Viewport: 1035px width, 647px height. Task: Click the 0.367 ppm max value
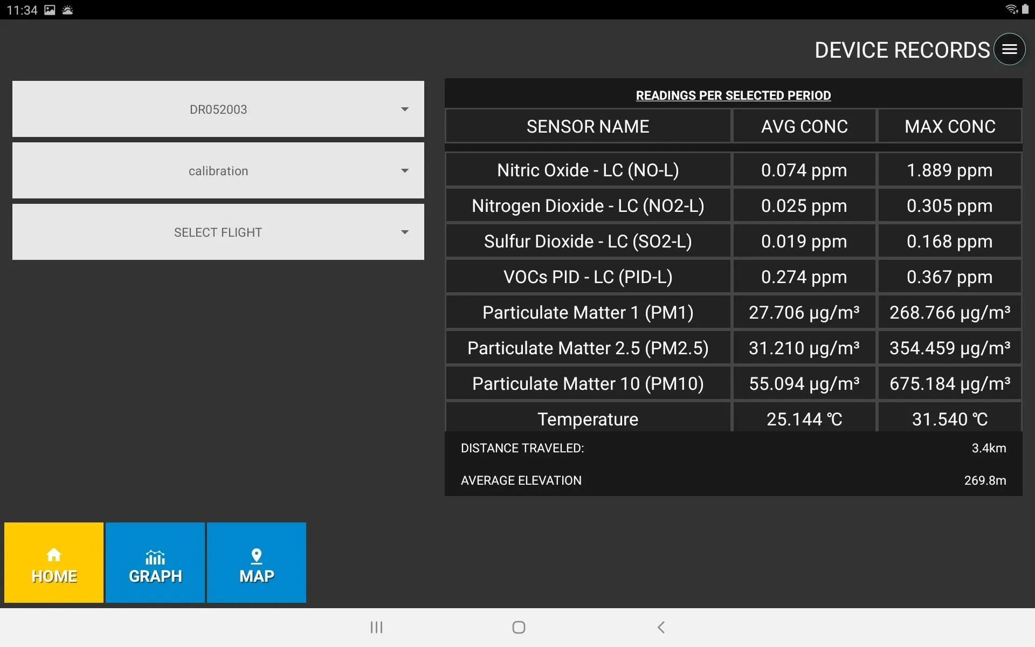(x=950, y=277)
